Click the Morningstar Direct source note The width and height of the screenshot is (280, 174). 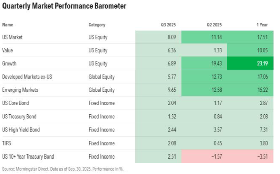[x=63, y=169]
